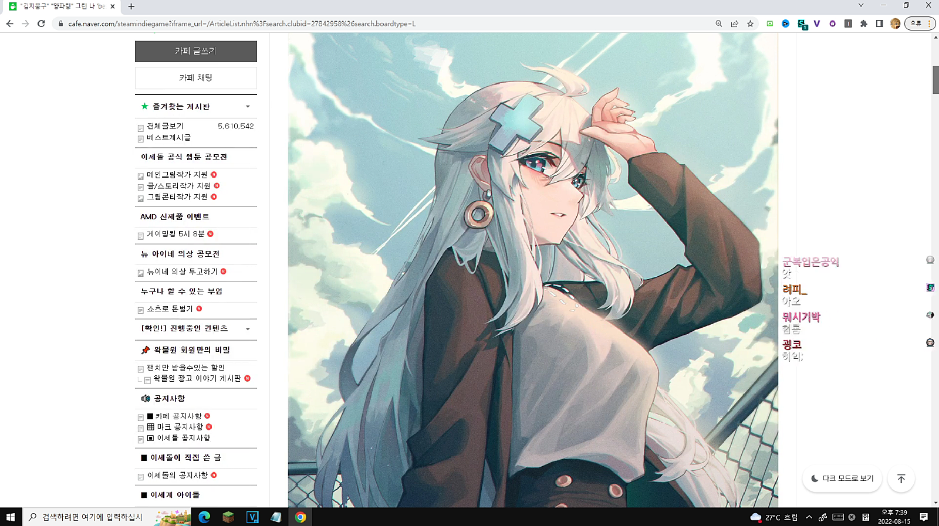Bookmark this page with the star icon
This screenshot has height=526, width=939.
pos(750,23)
